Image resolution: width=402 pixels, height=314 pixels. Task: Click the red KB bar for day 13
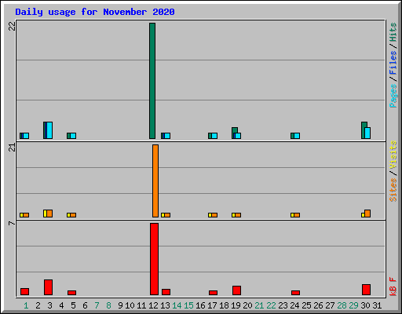click(166, 292)
